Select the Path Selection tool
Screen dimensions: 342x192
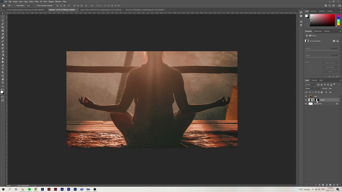[3, 72]
